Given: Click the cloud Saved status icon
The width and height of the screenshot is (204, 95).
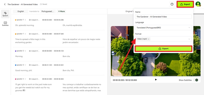Looking at the screenshot, I should (x=41, y=4).
